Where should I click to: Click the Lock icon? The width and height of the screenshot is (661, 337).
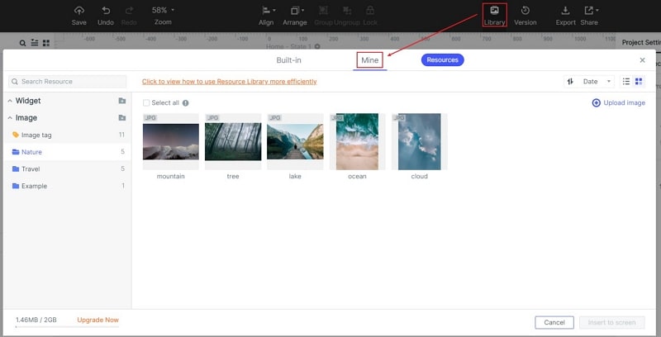pos(370,11)
